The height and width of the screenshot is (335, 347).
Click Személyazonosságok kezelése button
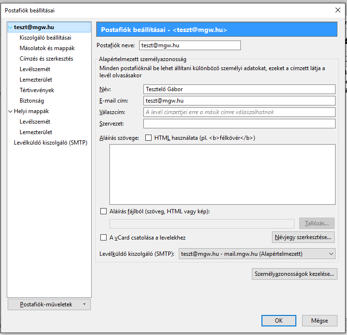point(294,274)
